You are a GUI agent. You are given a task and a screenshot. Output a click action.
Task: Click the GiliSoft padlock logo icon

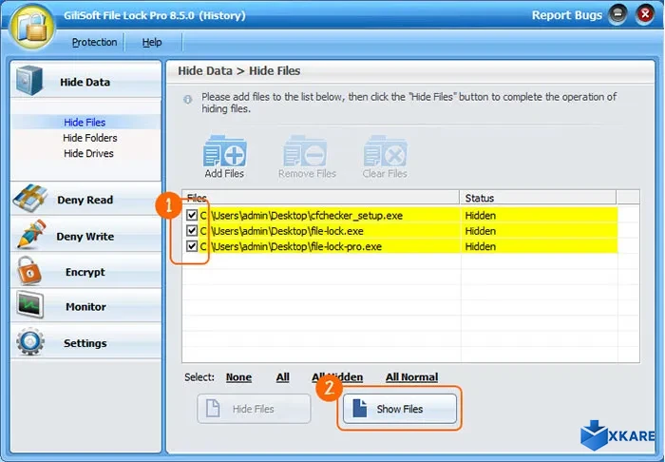click(x=32, y=28)
